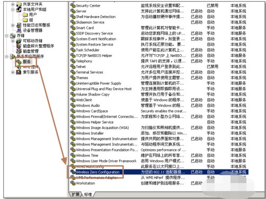Select Windows Firewall/Internet Connection service

(107, 116)
